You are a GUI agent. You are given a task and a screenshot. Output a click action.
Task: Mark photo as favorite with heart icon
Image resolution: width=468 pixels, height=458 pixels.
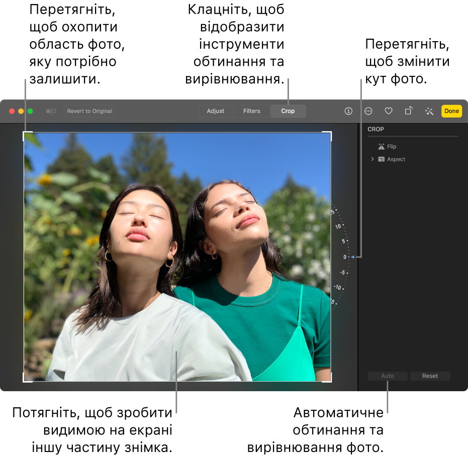coord(388,111)
